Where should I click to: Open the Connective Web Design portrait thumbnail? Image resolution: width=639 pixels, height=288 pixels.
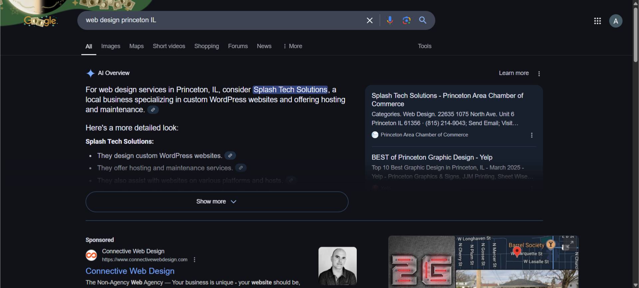(337, 266)
